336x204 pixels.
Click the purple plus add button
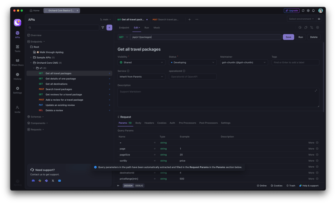109,28
